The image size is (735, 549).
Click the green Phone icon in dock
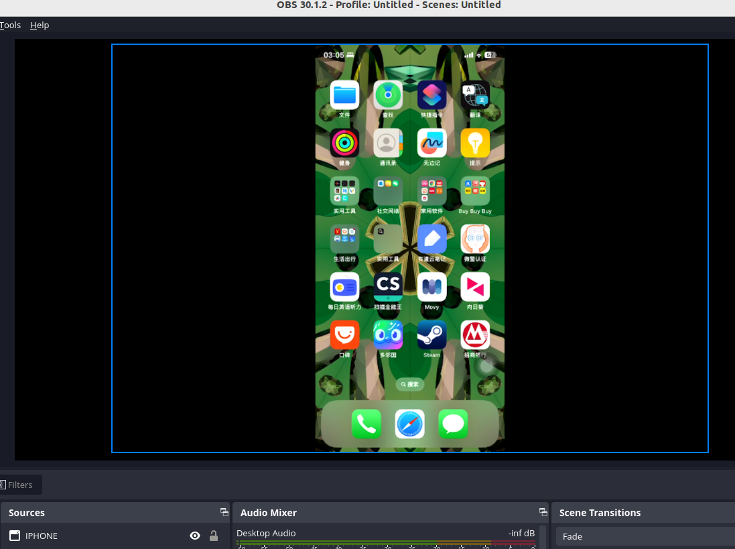click(366, 424)
